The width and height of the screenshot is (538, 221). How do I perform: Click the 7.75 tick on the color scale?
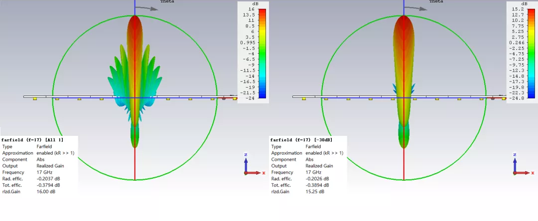click(x=518, y=26)
